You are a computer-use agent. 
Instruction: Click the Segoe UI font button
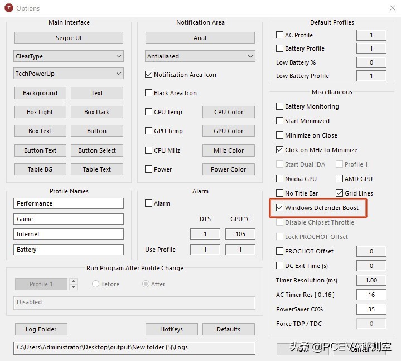click(x=69, y=38)
